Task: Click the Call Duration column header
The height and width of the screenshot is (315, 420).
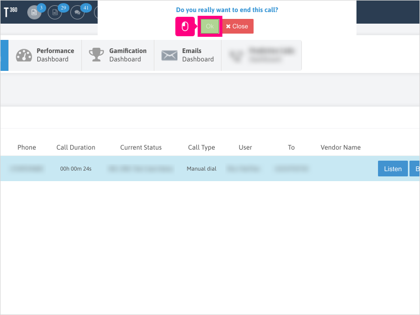Action: [x=76, y=148]
